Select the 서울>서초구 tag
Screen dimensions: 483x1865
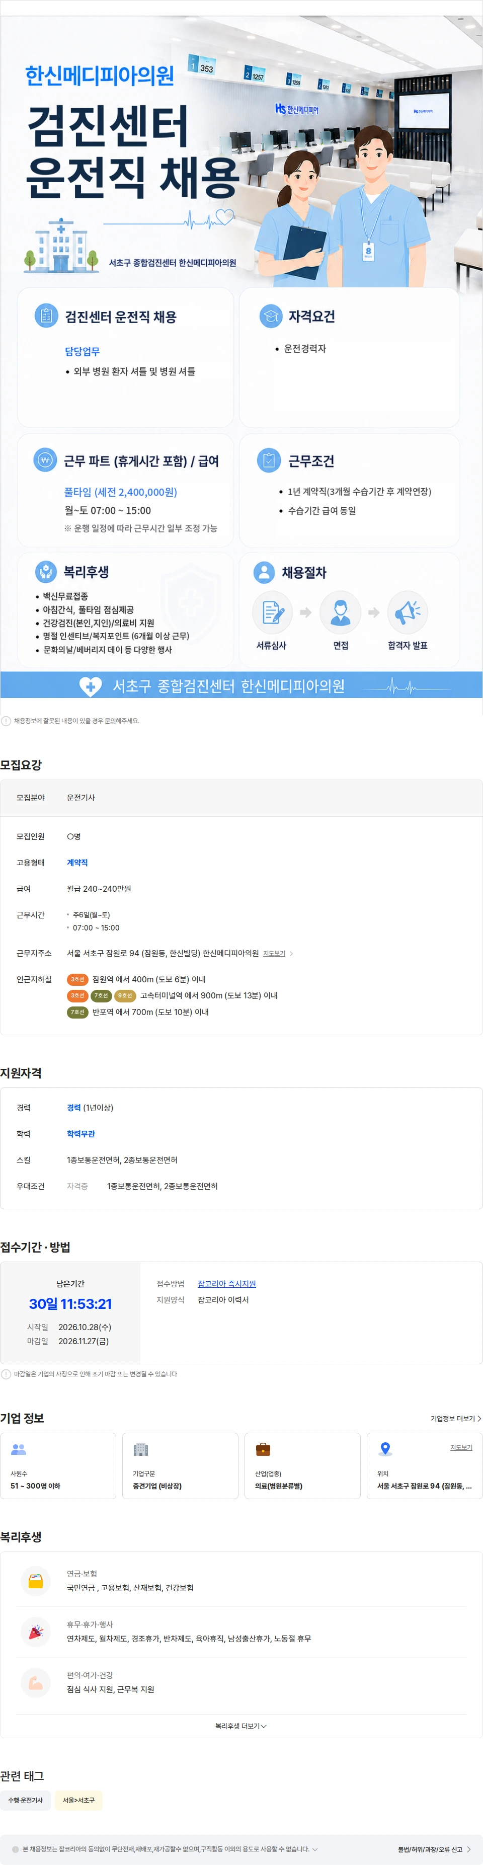(x=78, y=1800)
